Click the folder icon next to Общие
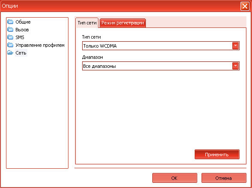 point(10,21)
